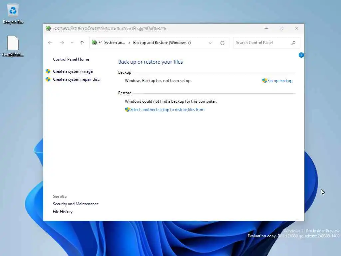This screenshot has width=341, height=256.
Task: Click the search magnifier icon
Action: click(293, 43)
